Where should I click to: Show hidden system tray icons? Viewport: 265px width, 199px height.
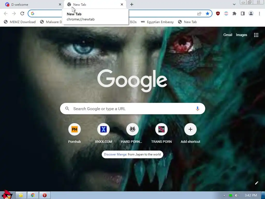coord(224,195)
